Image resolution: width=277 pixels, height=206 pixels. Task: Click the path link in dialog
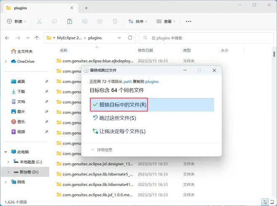pyautogui.click(x=128, y=82)
